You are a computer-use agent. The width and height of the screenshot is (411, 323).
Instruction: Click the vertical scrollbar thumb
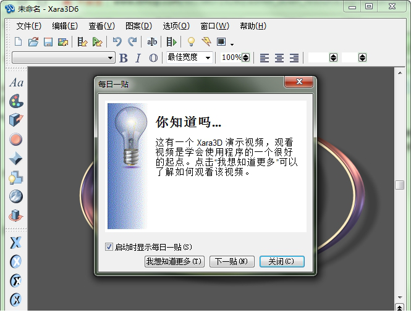pyautogui.click(x=399, y=185)
